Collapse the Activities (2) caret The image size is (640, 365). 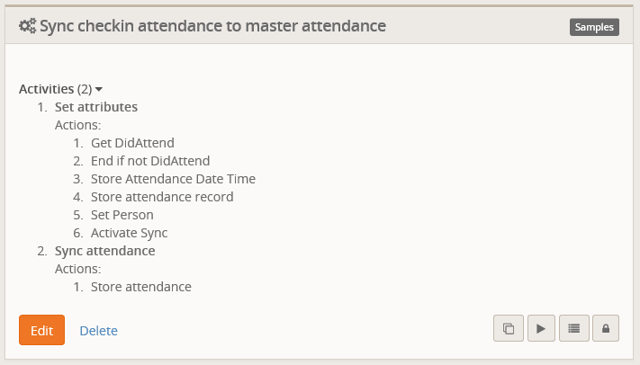pyautogui.click(x=99, y=89)
